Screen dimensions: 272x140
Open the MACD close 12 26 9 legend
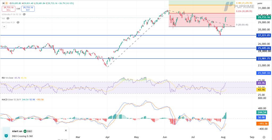point(11,100)
